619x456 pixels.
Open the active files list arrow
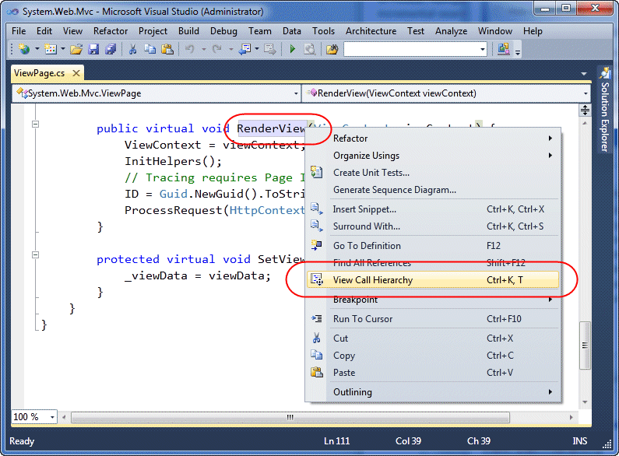pos(583,73)
